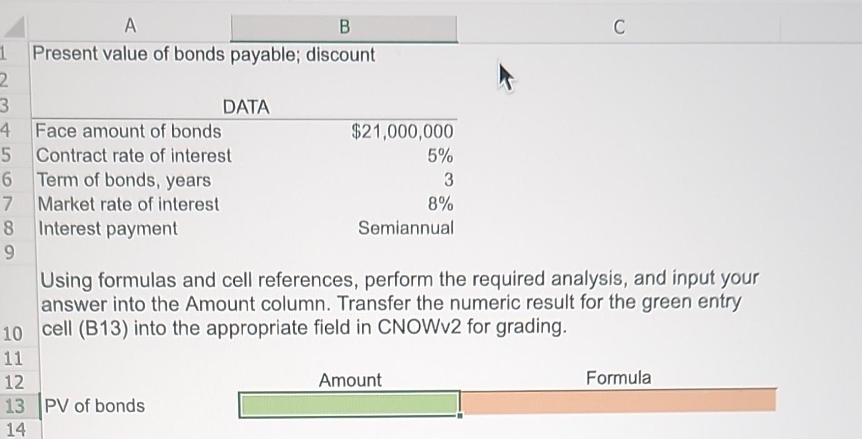Click the DATA heading cell

(246, 107)
